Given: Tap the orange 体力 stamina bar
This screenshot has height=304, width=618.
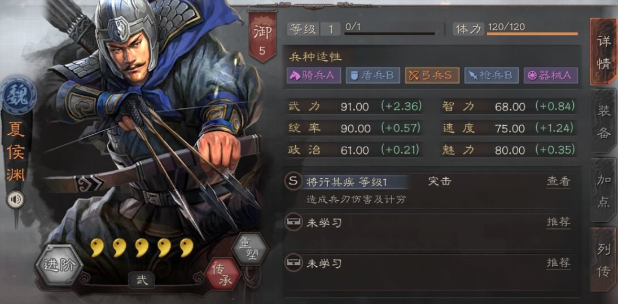Looking at the screenshot, I should 532,34.
